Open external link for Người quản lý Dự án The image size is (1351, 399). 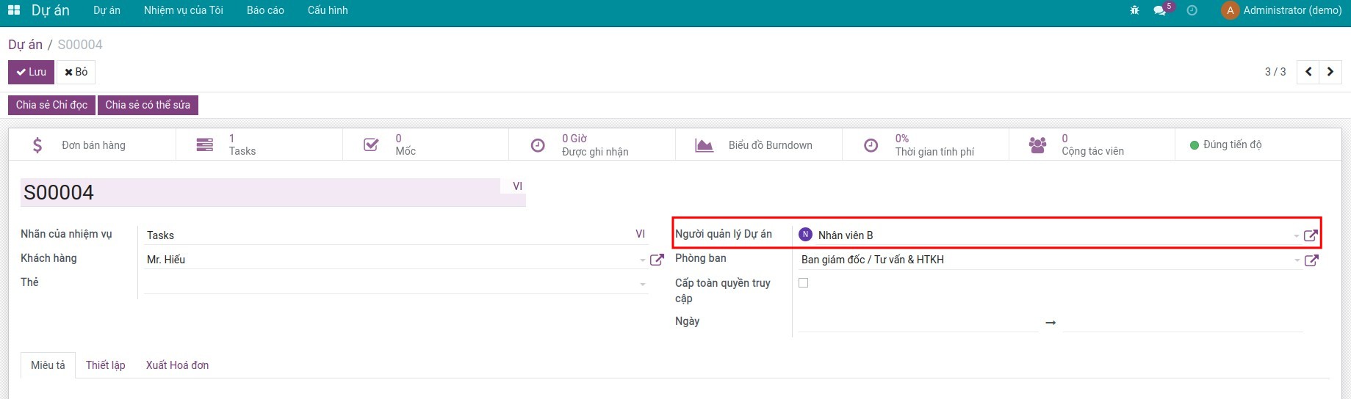click(x=1311, y=235)
